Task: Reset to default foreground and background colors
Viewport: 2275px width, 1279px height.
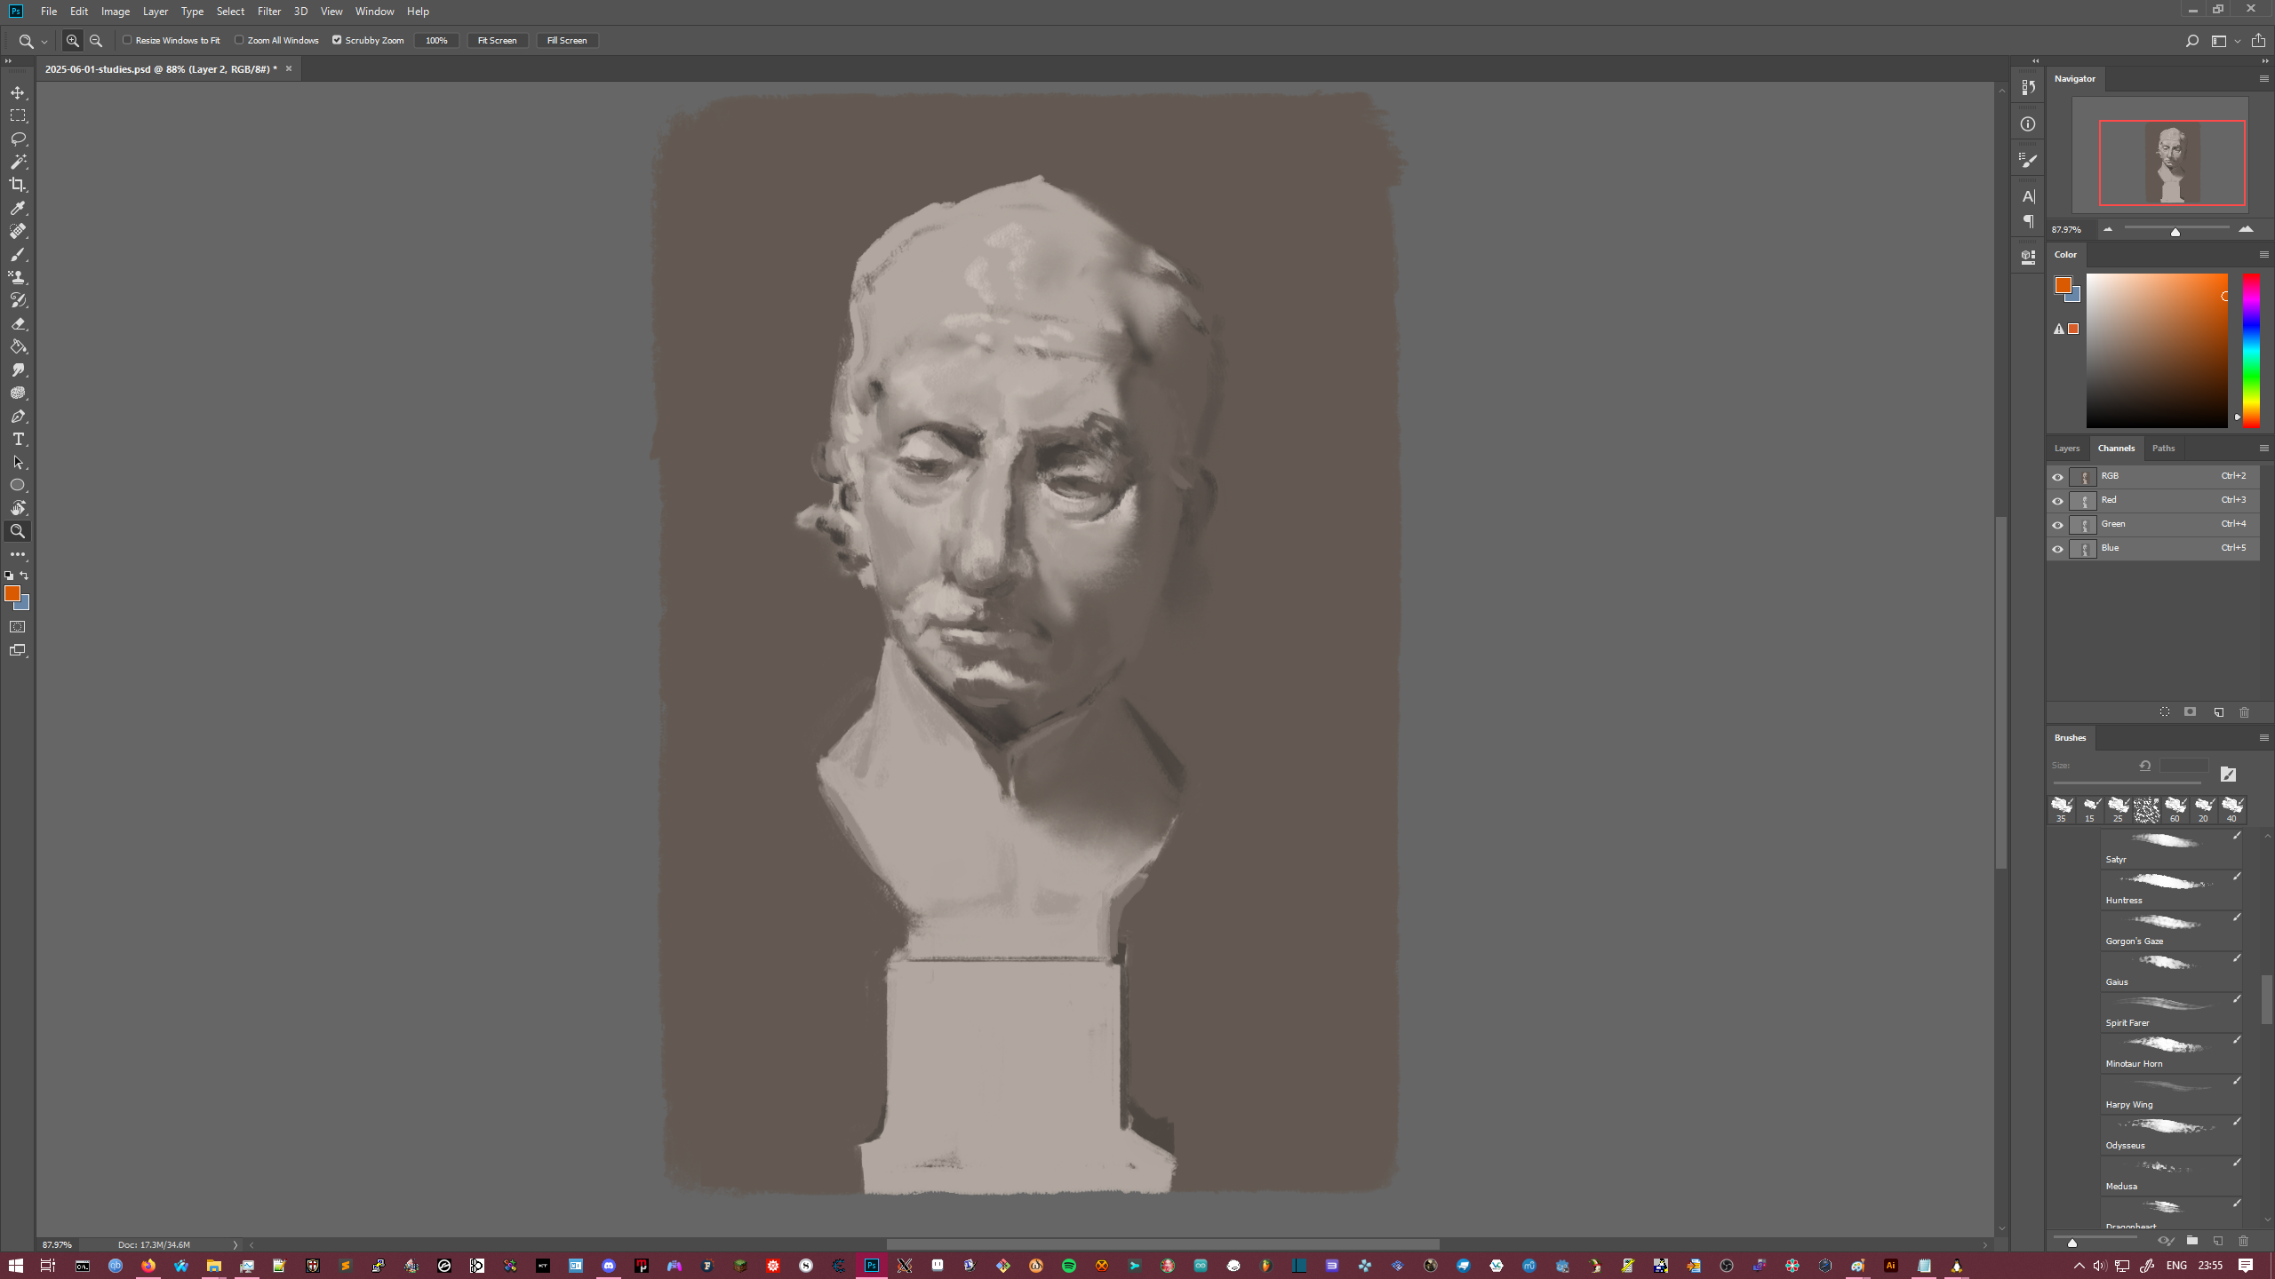Action: tap(9, 576)
